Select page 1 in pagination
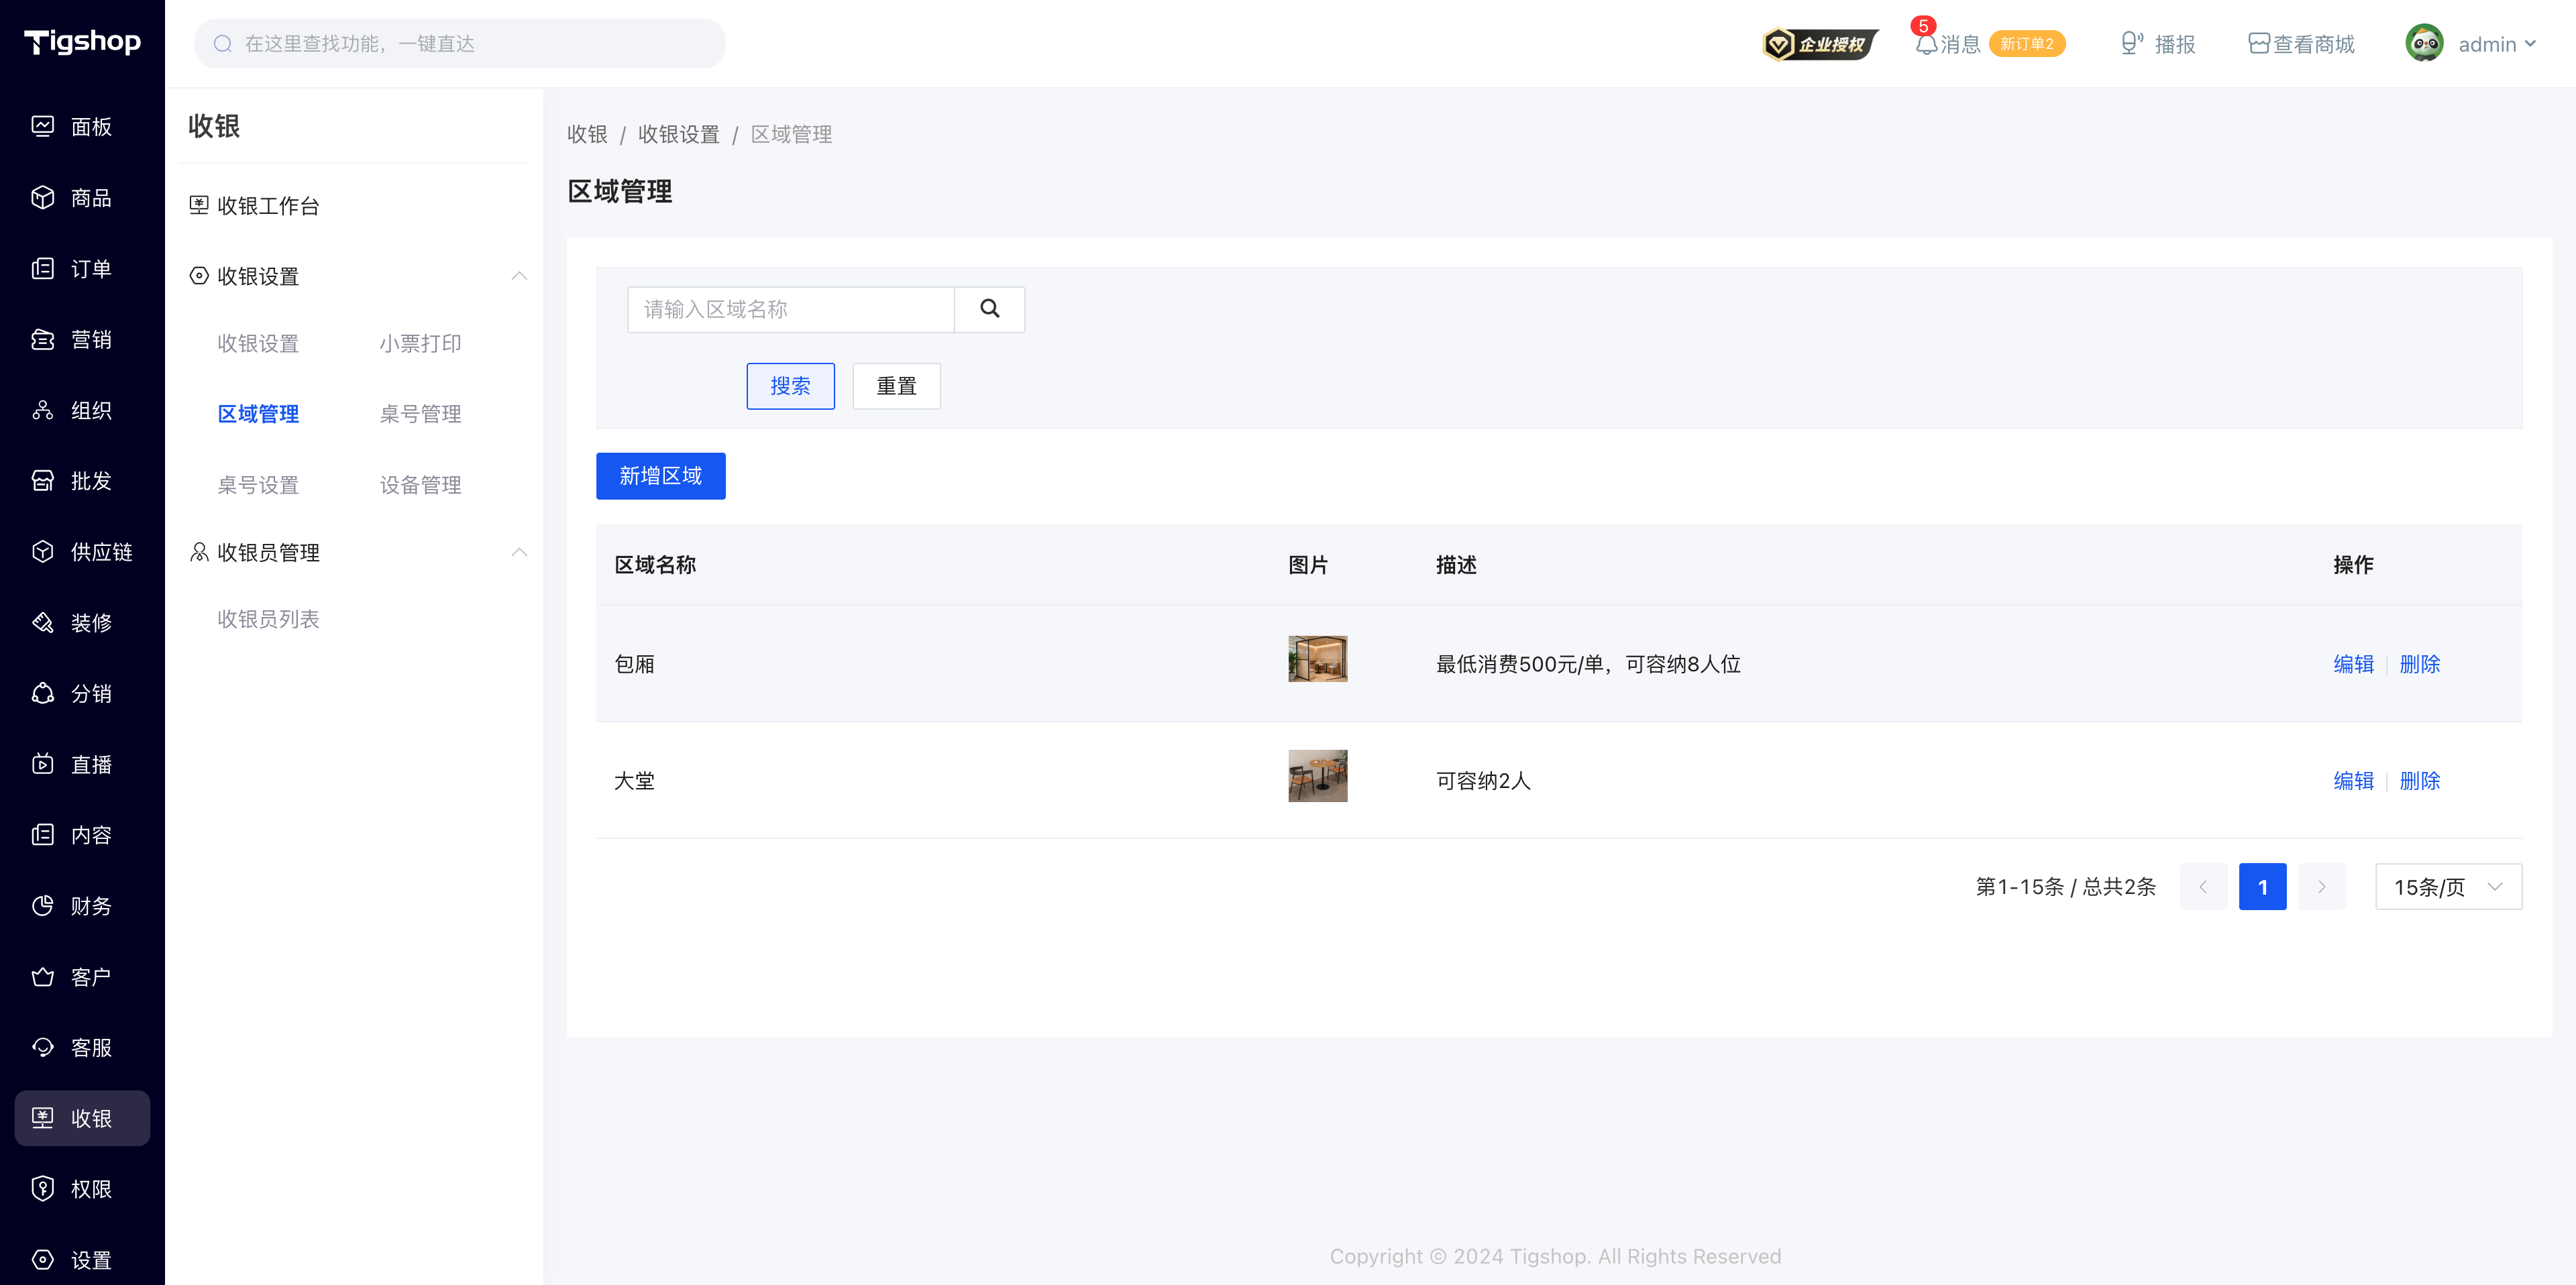 click(2262, 887)
